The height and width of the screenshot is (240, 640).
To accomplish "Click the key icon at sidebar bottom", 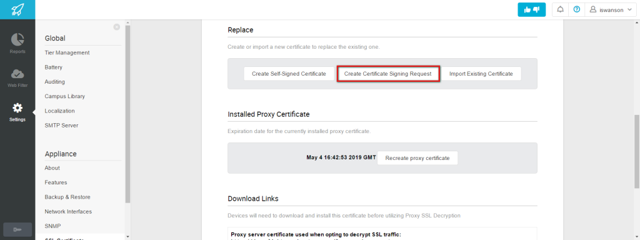I will click(x=17, y=230).
